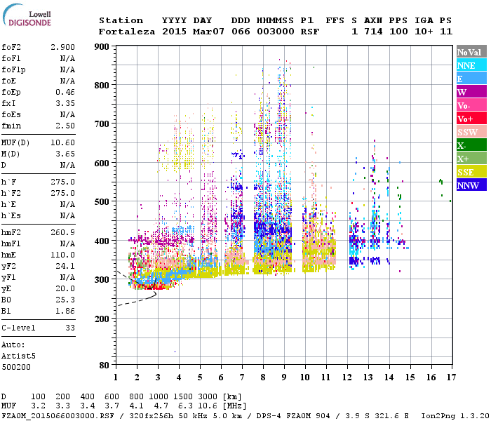The image size is (491, 421).
Task: Select the W purple legend swatch
Action: [x=470, y=92]
